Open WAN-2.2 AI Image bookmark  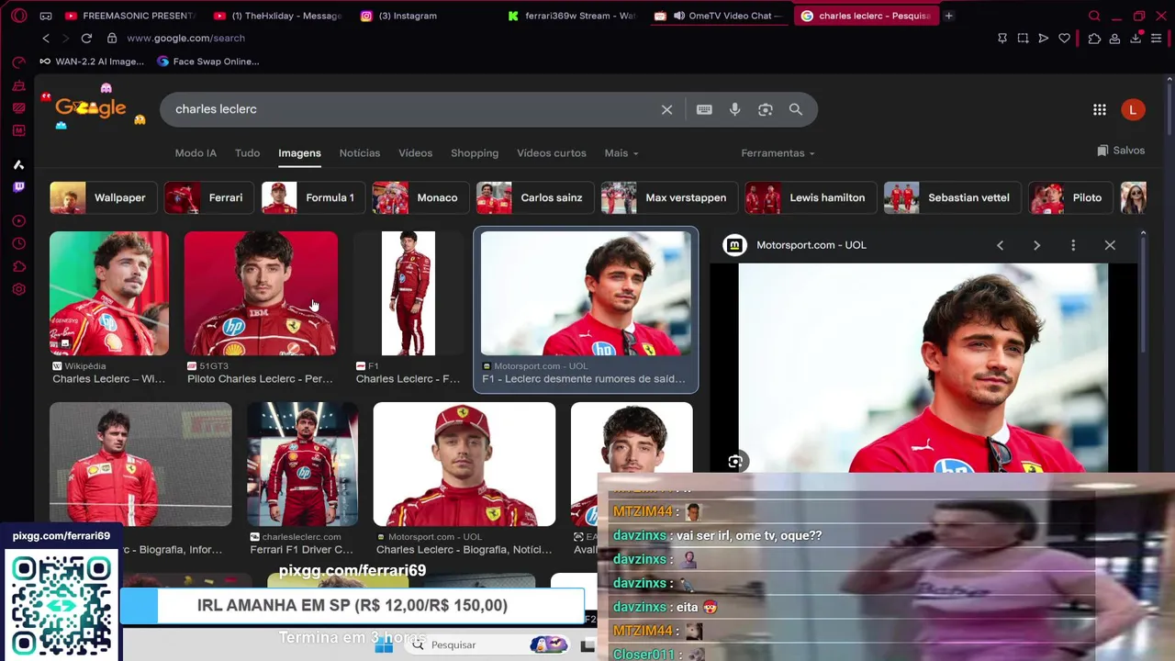pos(92,62)
